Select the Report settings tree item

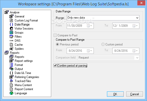pos(24,61)
